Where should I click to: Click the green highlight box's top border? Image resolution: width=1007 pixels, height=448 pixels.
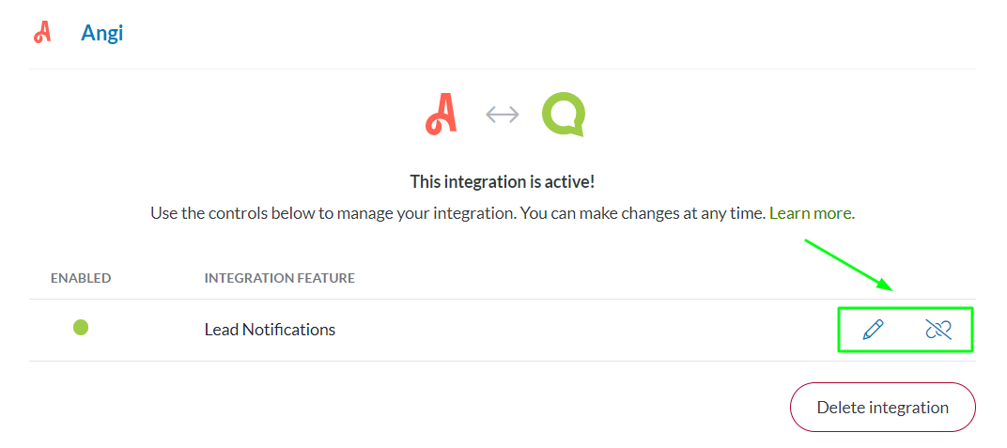(905, 308)
